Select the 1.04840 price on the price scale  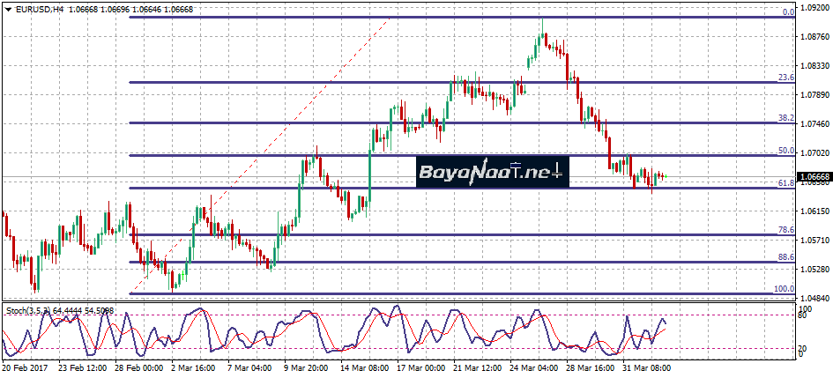[815, 299]
